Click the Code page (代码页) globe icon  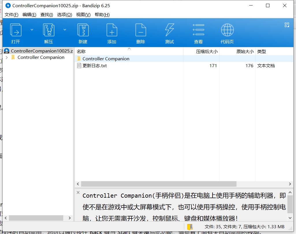(227, 30)
